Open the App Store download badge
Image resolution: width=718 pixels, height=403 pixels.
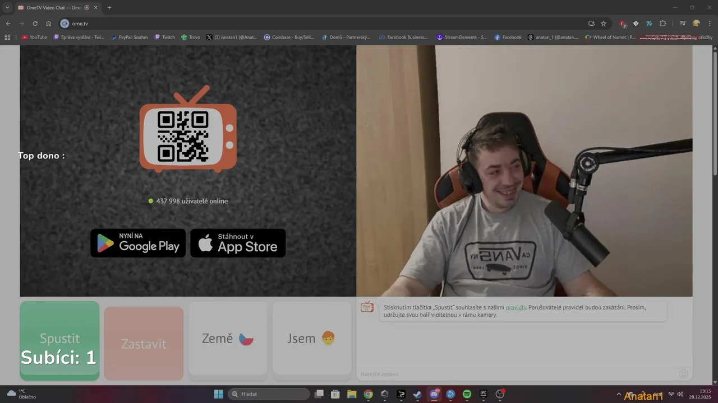[238, 243]
